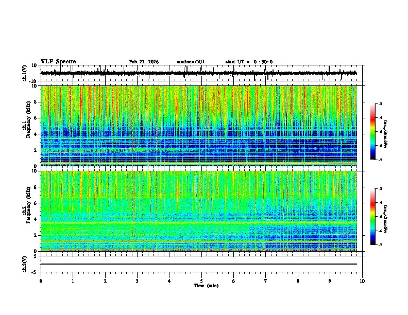Click the flat ch.3 voltage trace line
Screen dimensions: 408x315
199,264
